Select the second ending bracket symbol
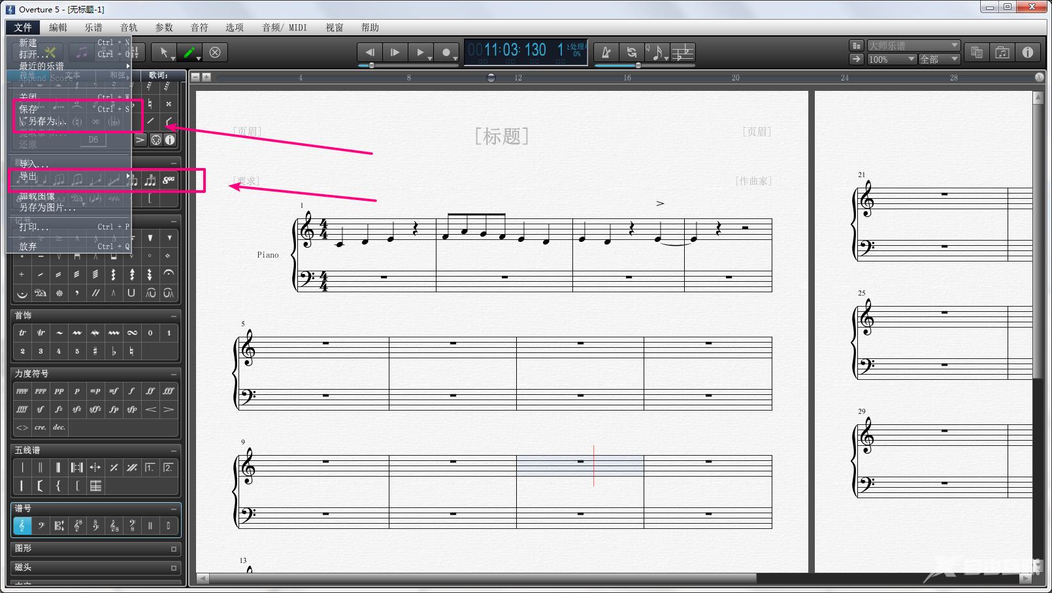Viewport: 1052px width, 593px height. click(169, 467)
